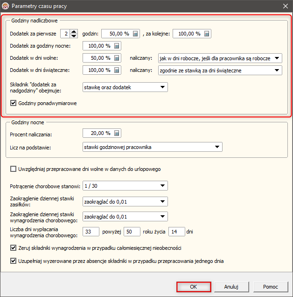This screenshot has width=293, height=297.
Task: Click 'Godziny nocne' group label
Action: pos(28,122)
